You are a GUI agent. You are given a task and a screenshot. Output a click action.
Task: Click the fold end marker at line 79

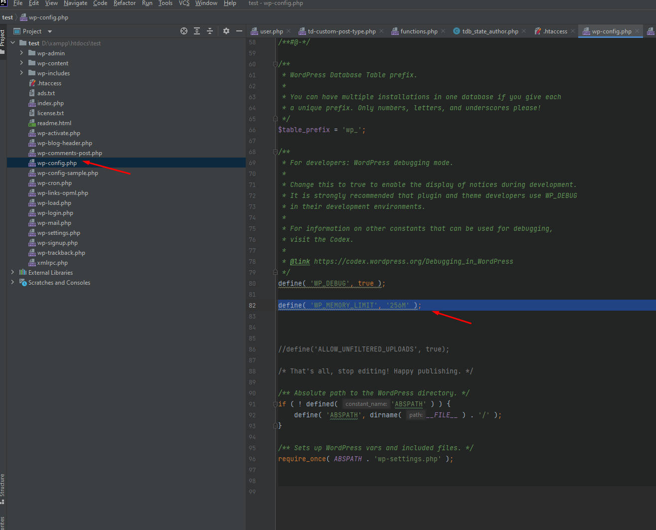(275, 272)
